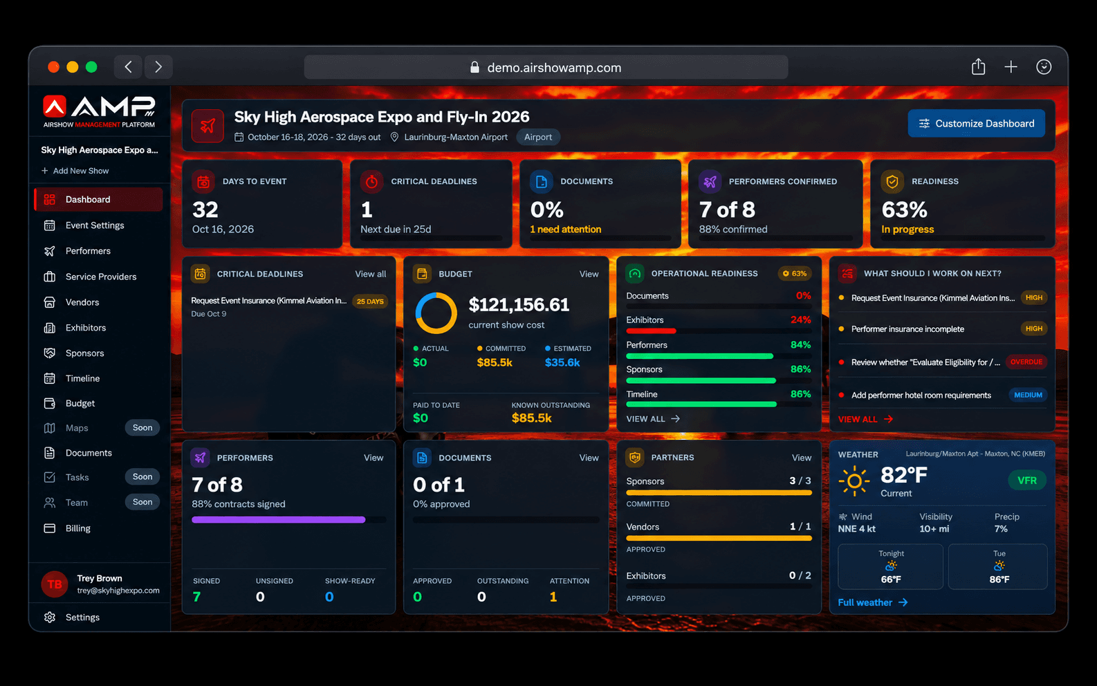Open Full weather link
The width and height of the screenshot is (1097, 686).
click(x=873, y=603)
